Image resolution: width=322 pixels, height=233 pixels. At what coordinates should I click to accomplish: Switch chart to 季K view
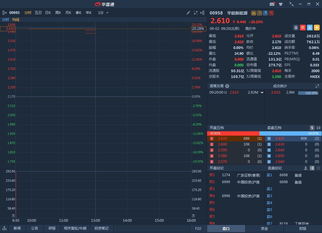coord(79,13)
